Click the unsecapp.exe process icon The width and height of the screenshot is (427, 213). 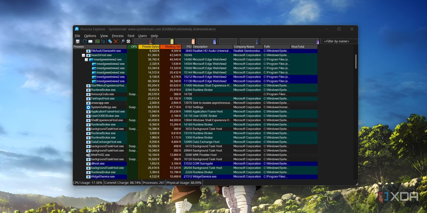pyautogui.click(x=88, y=103)
